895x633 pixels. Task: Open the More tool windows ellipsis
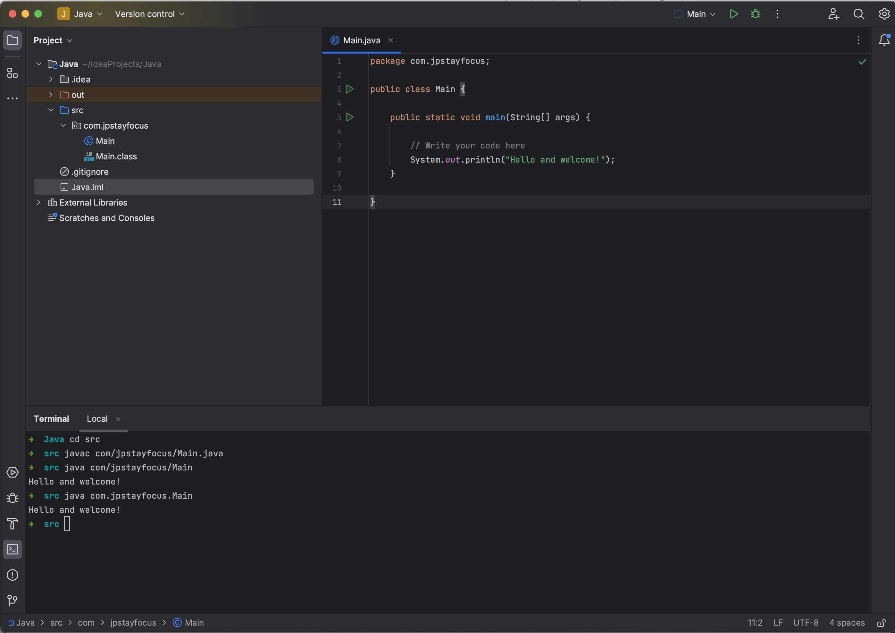[x=13, y=98]
